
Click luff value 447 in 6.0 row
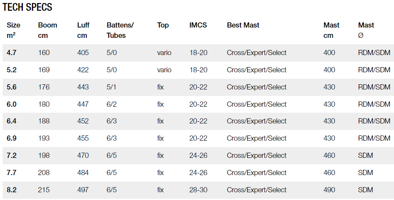click(83, 104)
